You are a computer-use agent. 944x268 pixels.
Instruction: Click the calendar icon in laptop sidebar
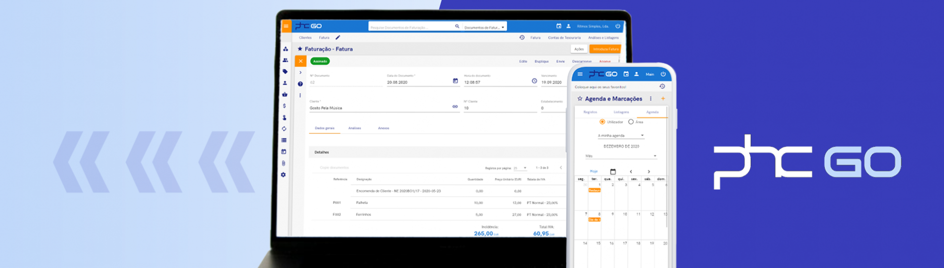pyautogui.click(x=283, y=152)
